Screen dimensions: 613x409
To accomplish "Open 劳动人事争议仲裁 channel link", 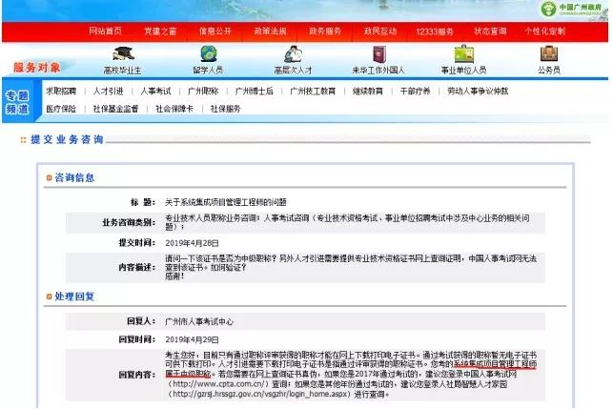I will click(x=478, y=92).
